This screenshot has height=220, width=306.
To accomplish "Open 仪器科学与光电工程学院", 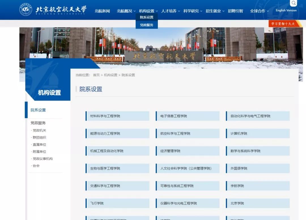I will point(188,203).
